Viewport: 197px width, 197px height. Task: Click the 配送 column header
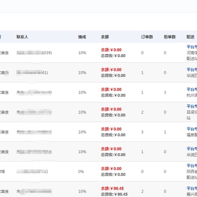click(191, 37)
